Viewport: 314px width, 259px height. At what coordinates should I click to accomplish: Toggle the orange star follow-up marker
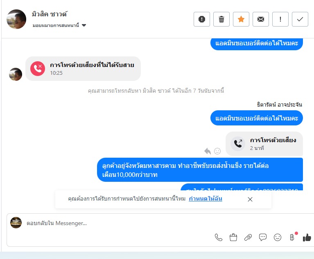point(241,19)
